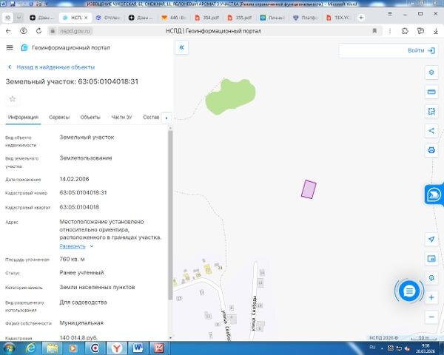Click the info panel vertical scrollbar
Viewport: 444px width, 355px height.
[x=170, y=215]
